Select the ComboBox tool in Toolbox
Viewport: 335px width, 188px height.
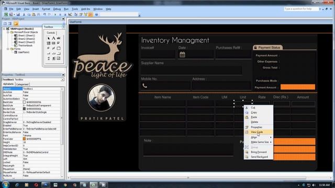tap(49, 43)
